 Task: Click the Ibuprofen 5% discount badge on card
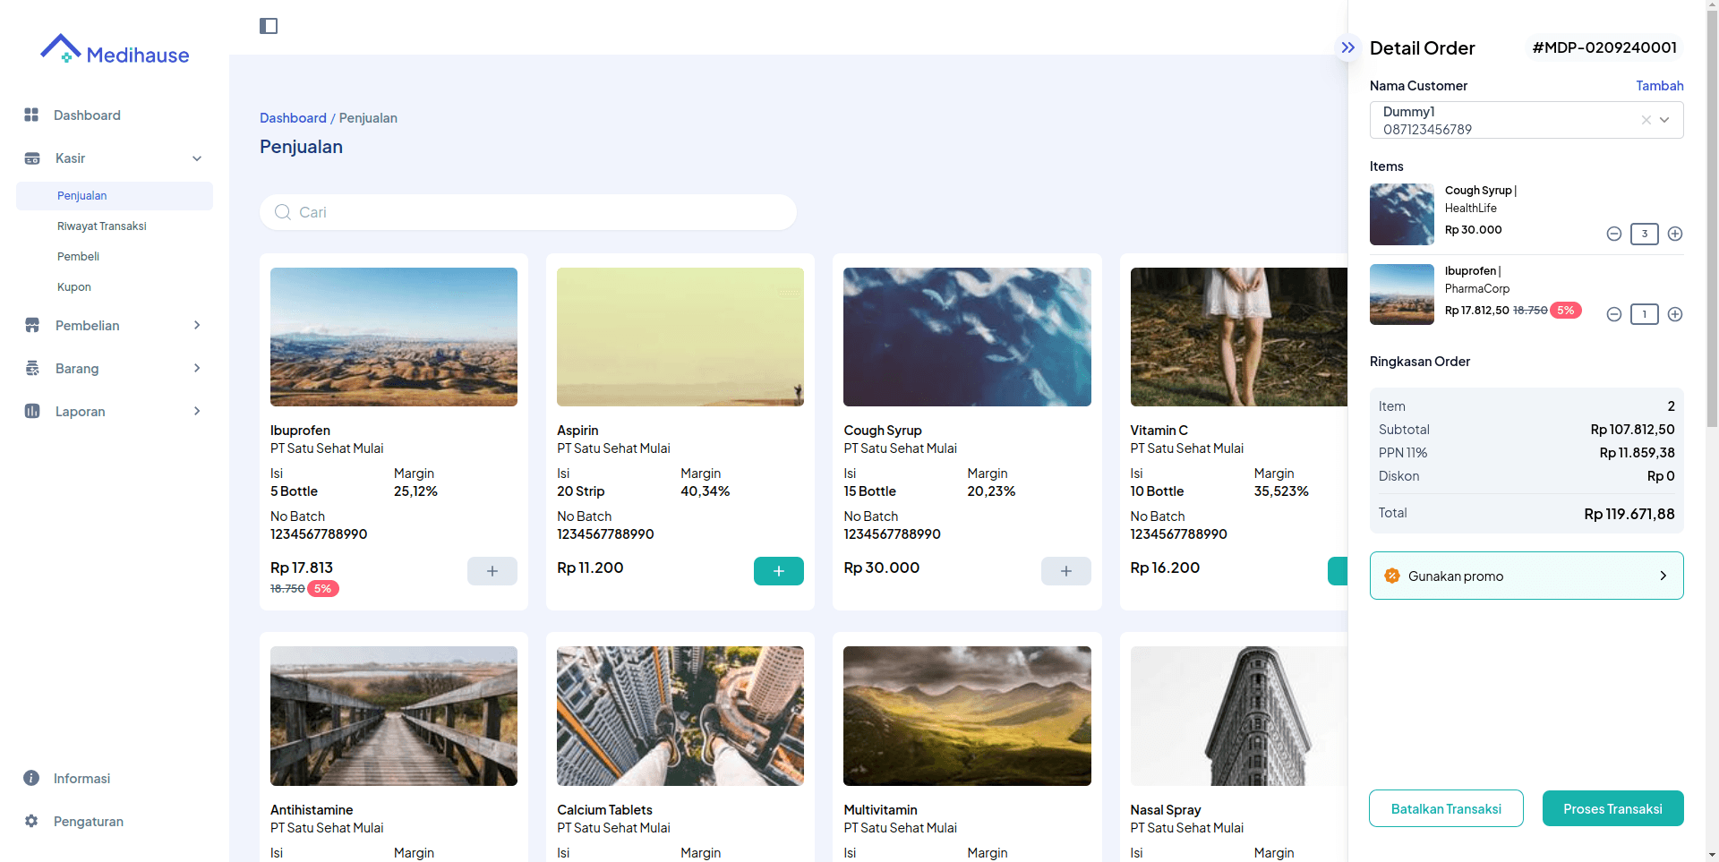pyautogui.click(x=323, y=588)
